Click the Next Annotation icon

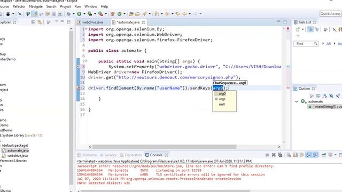[x=156, y=14]
